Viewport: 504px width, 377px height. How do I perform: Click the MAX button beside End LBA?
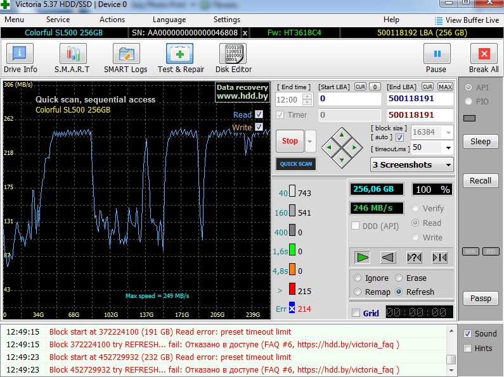(x=445, y=87)
